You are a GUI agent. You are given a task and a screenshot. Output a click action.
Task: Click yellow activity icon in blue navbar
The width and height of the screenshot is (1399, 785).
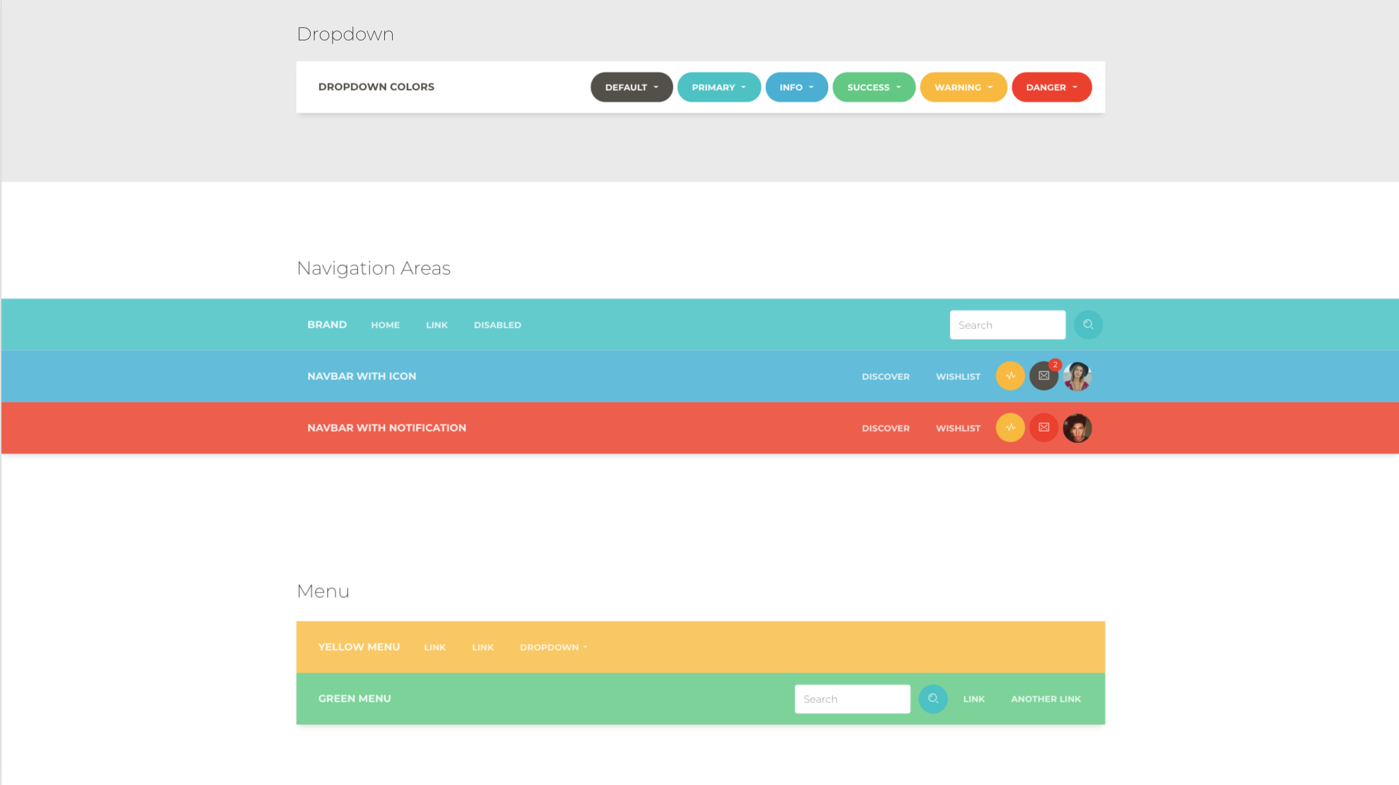[x=1010, y=376]
